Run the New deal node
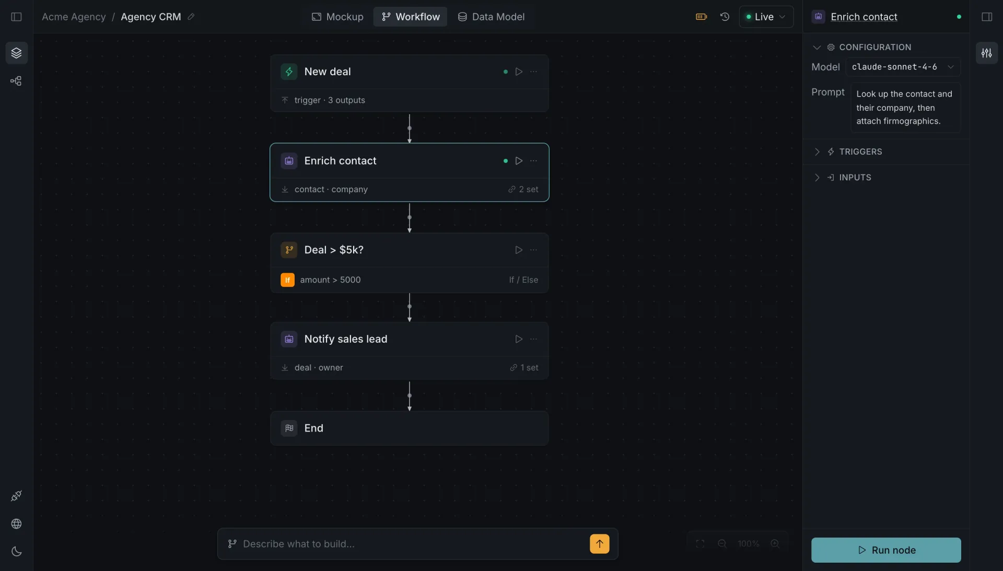 519,72
